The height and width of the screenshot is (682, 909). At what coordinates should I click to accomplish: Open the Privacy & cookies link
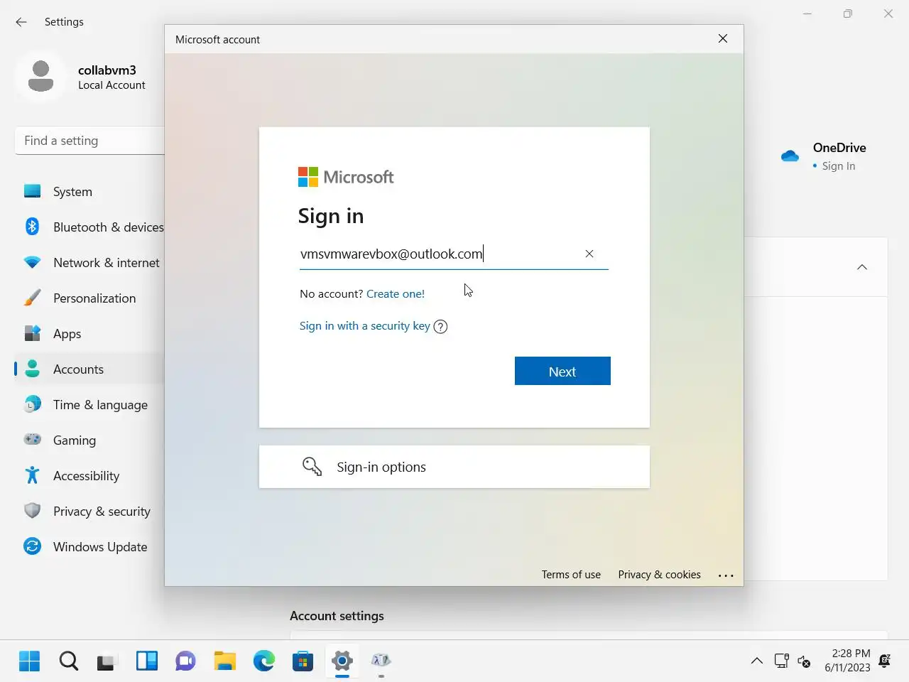pos(659,575)
